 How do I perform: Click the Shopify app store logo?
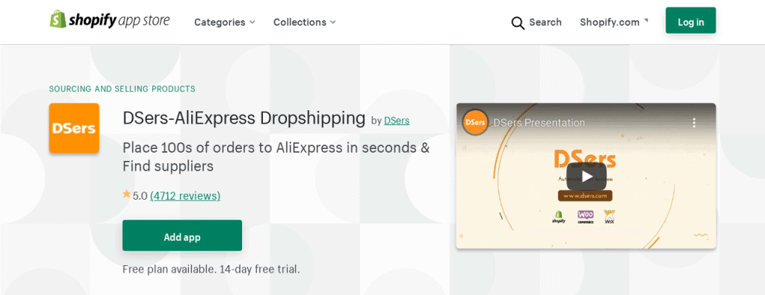pos(110,21)
